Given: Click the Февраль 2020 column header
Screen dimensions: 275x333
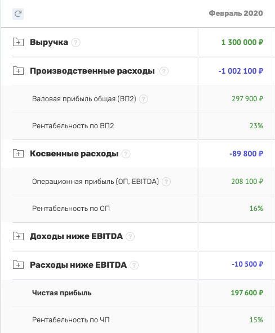Looking at the screenshot, I should tap(236, 13).
